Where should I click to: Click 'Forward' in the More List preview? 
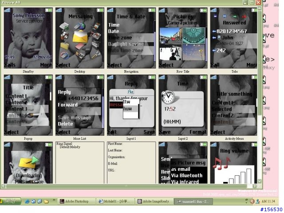[x=68, y=105]
